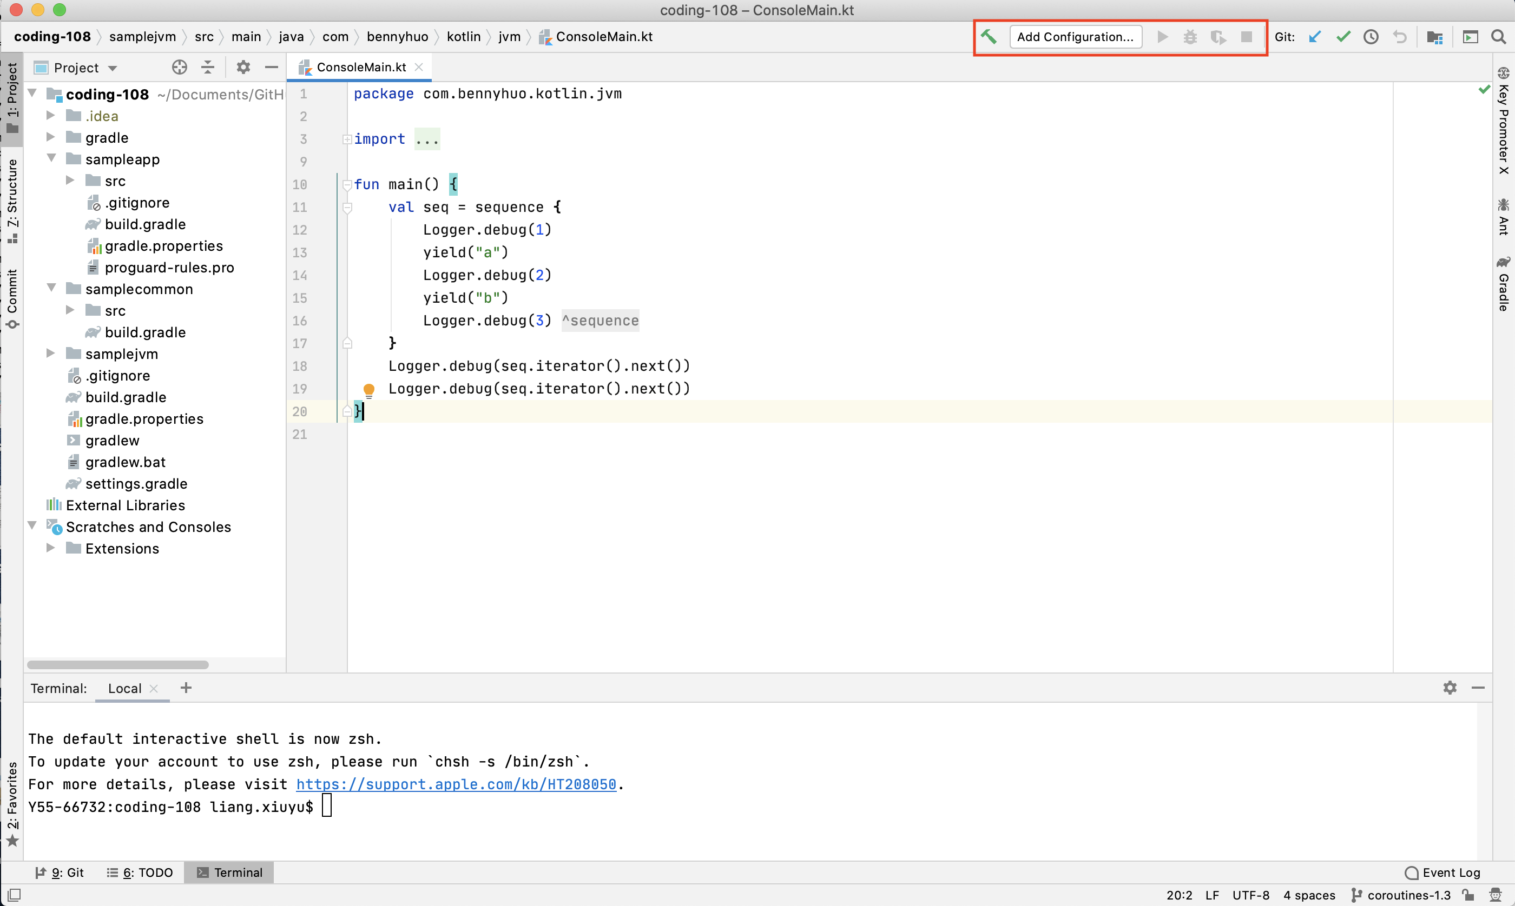Image resolution: width=1515 pixels, height=906 pixels.
Task: Click the Stop square icon
Action: click(x=1247, y=37)
